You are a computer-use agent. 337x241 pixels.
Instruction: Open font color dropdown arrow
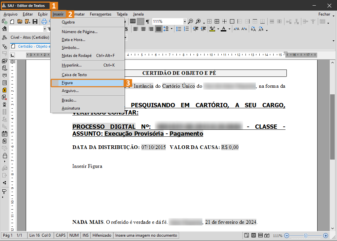click(x=229, y=29)
